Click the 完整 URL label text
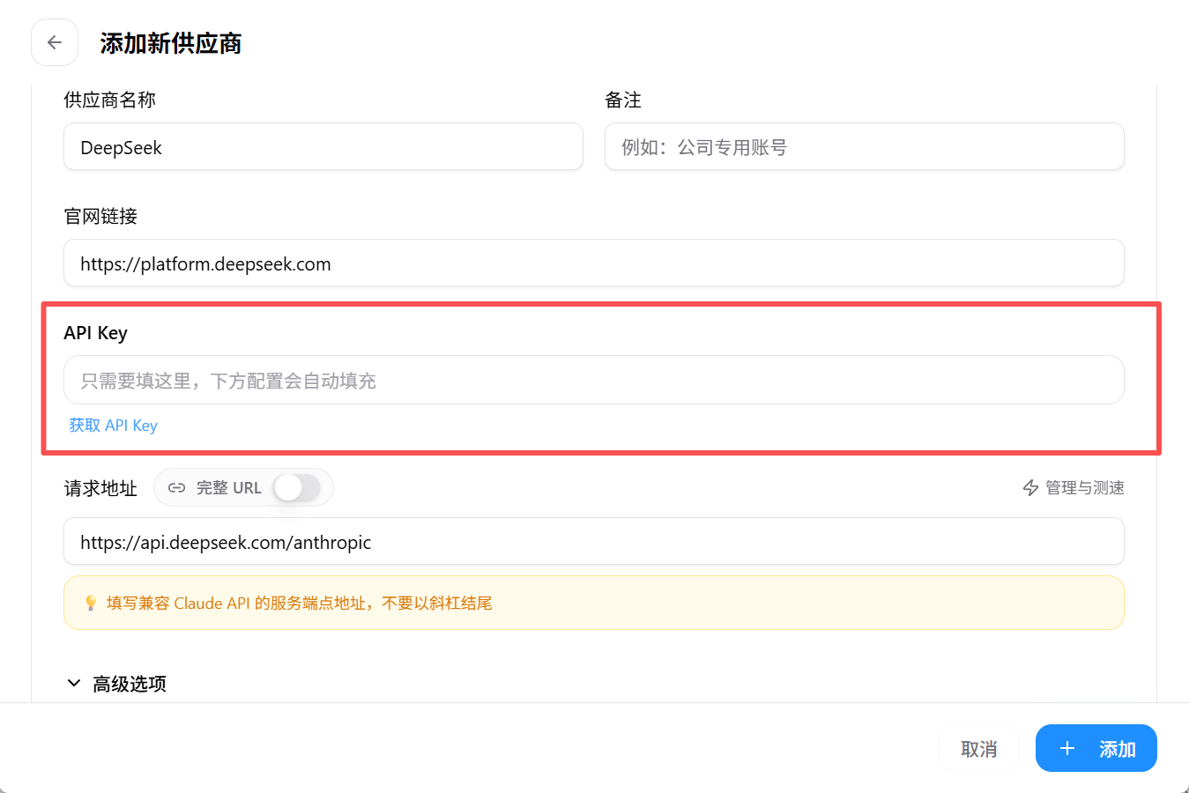1189x793 pixels. point(229,488)
